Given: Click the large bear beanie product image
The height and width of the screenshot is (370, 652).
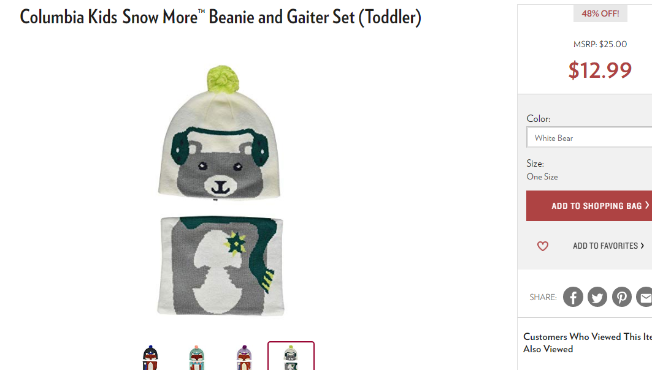Looking at the screenshot, I should [220, 132].
